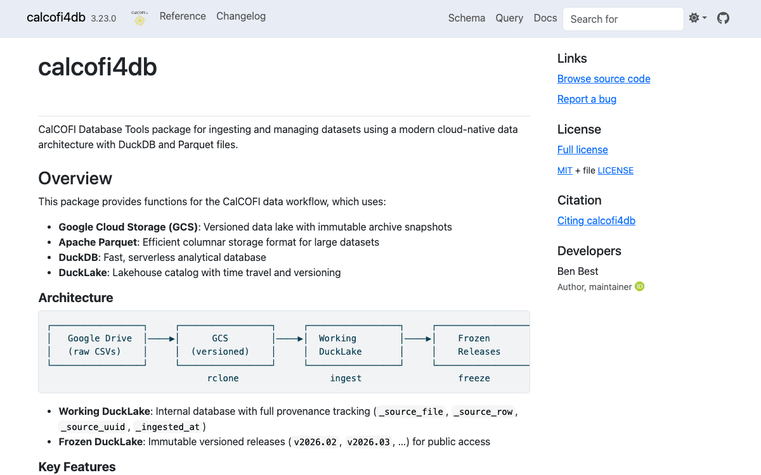The image size is (761, 475).
Task: Open the GitHub repository icon
Action: (723, 18)
